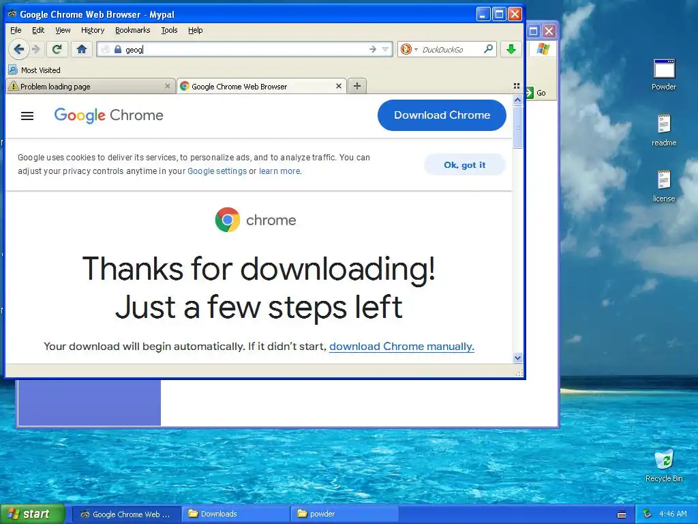Viewport: 698px width, 524px height.
Task: Click the 4:46 AM clock
Action: click(x=673, y=514)
